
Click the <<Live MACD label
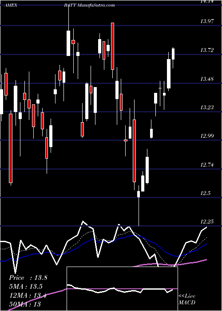[x=187, y=299]
